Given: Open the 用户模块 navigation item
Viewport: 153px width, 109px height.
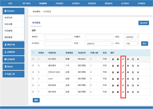Looking at the screenshot, I should (x=26, y=3).
